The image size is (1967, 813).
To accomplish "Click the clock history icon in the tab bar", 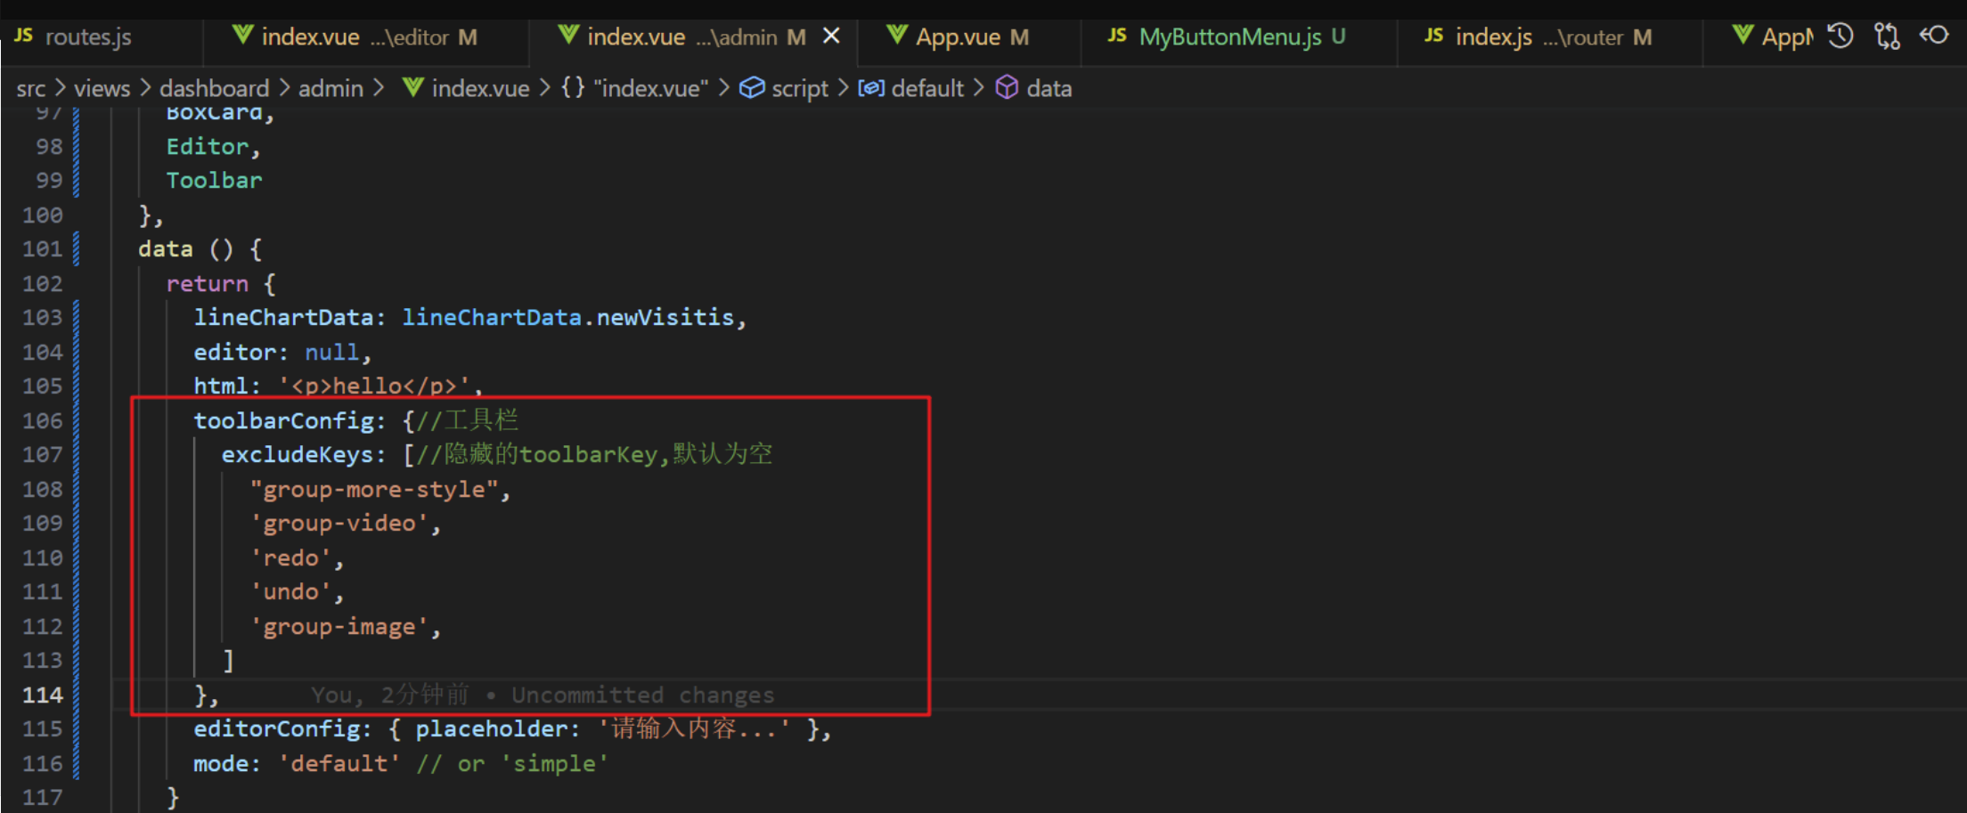I will click(x=1840, y=37).
